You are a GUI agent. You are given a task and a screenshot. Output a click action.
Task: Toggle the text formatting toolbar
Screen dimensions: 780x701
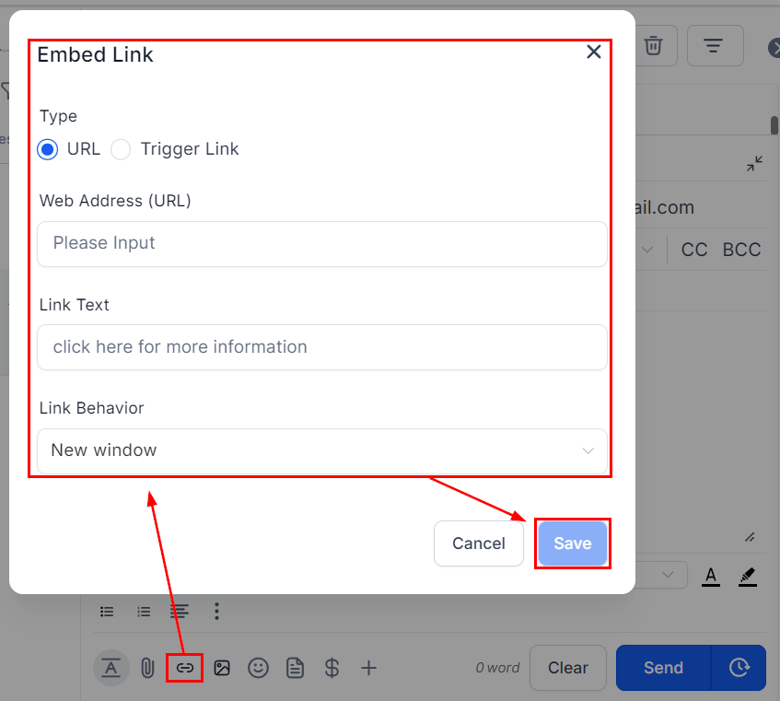click(111, 668)
